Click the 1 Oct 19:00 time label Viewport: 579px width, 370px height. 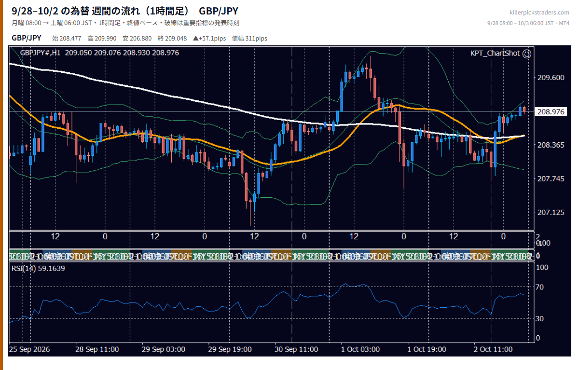(427, 349)
